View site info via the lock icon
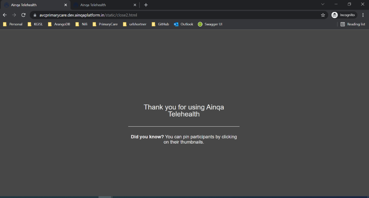This screenshot has width=369, height=198. [35, 15]
